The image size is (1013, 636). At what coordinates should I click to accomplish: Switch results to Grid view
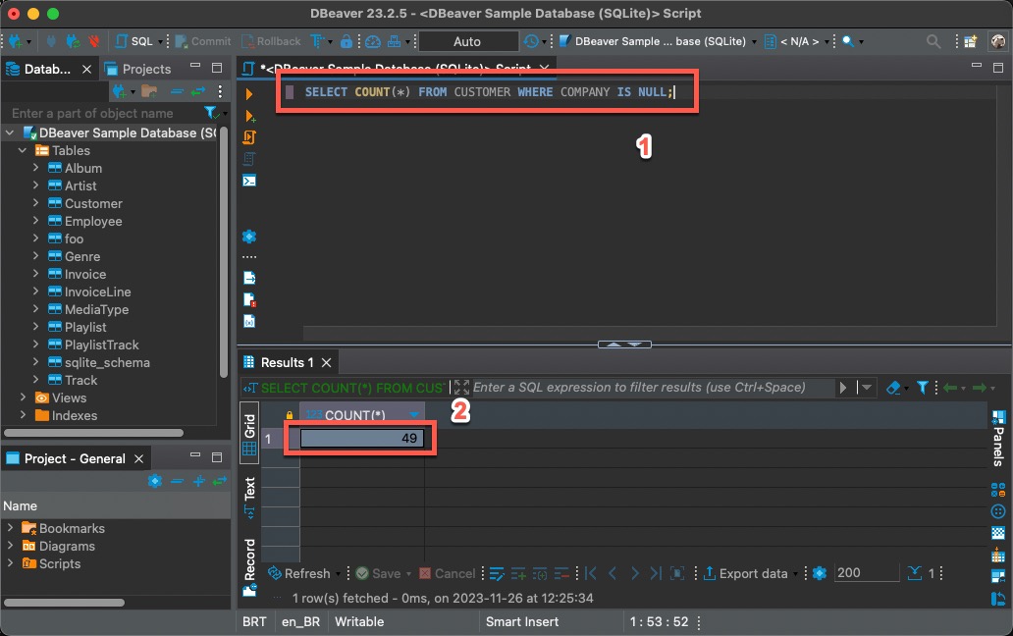pyautogui.click(x=249, y=434)
